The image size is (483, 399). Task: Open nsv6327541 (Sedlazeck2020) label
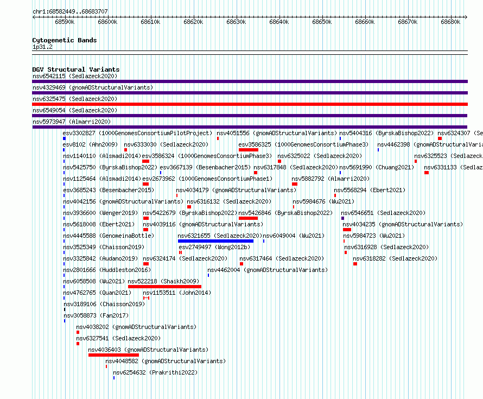[118, 338]
